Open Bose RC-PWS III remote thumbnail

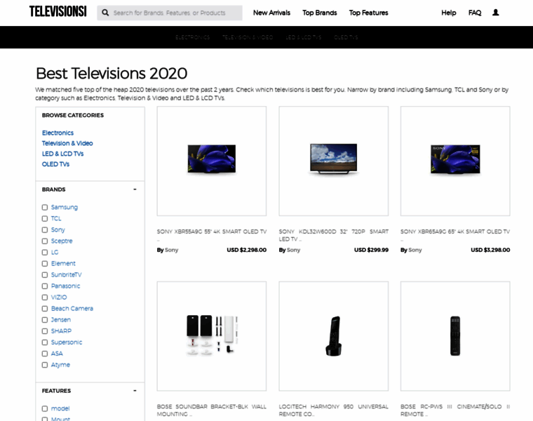point(455,336)
